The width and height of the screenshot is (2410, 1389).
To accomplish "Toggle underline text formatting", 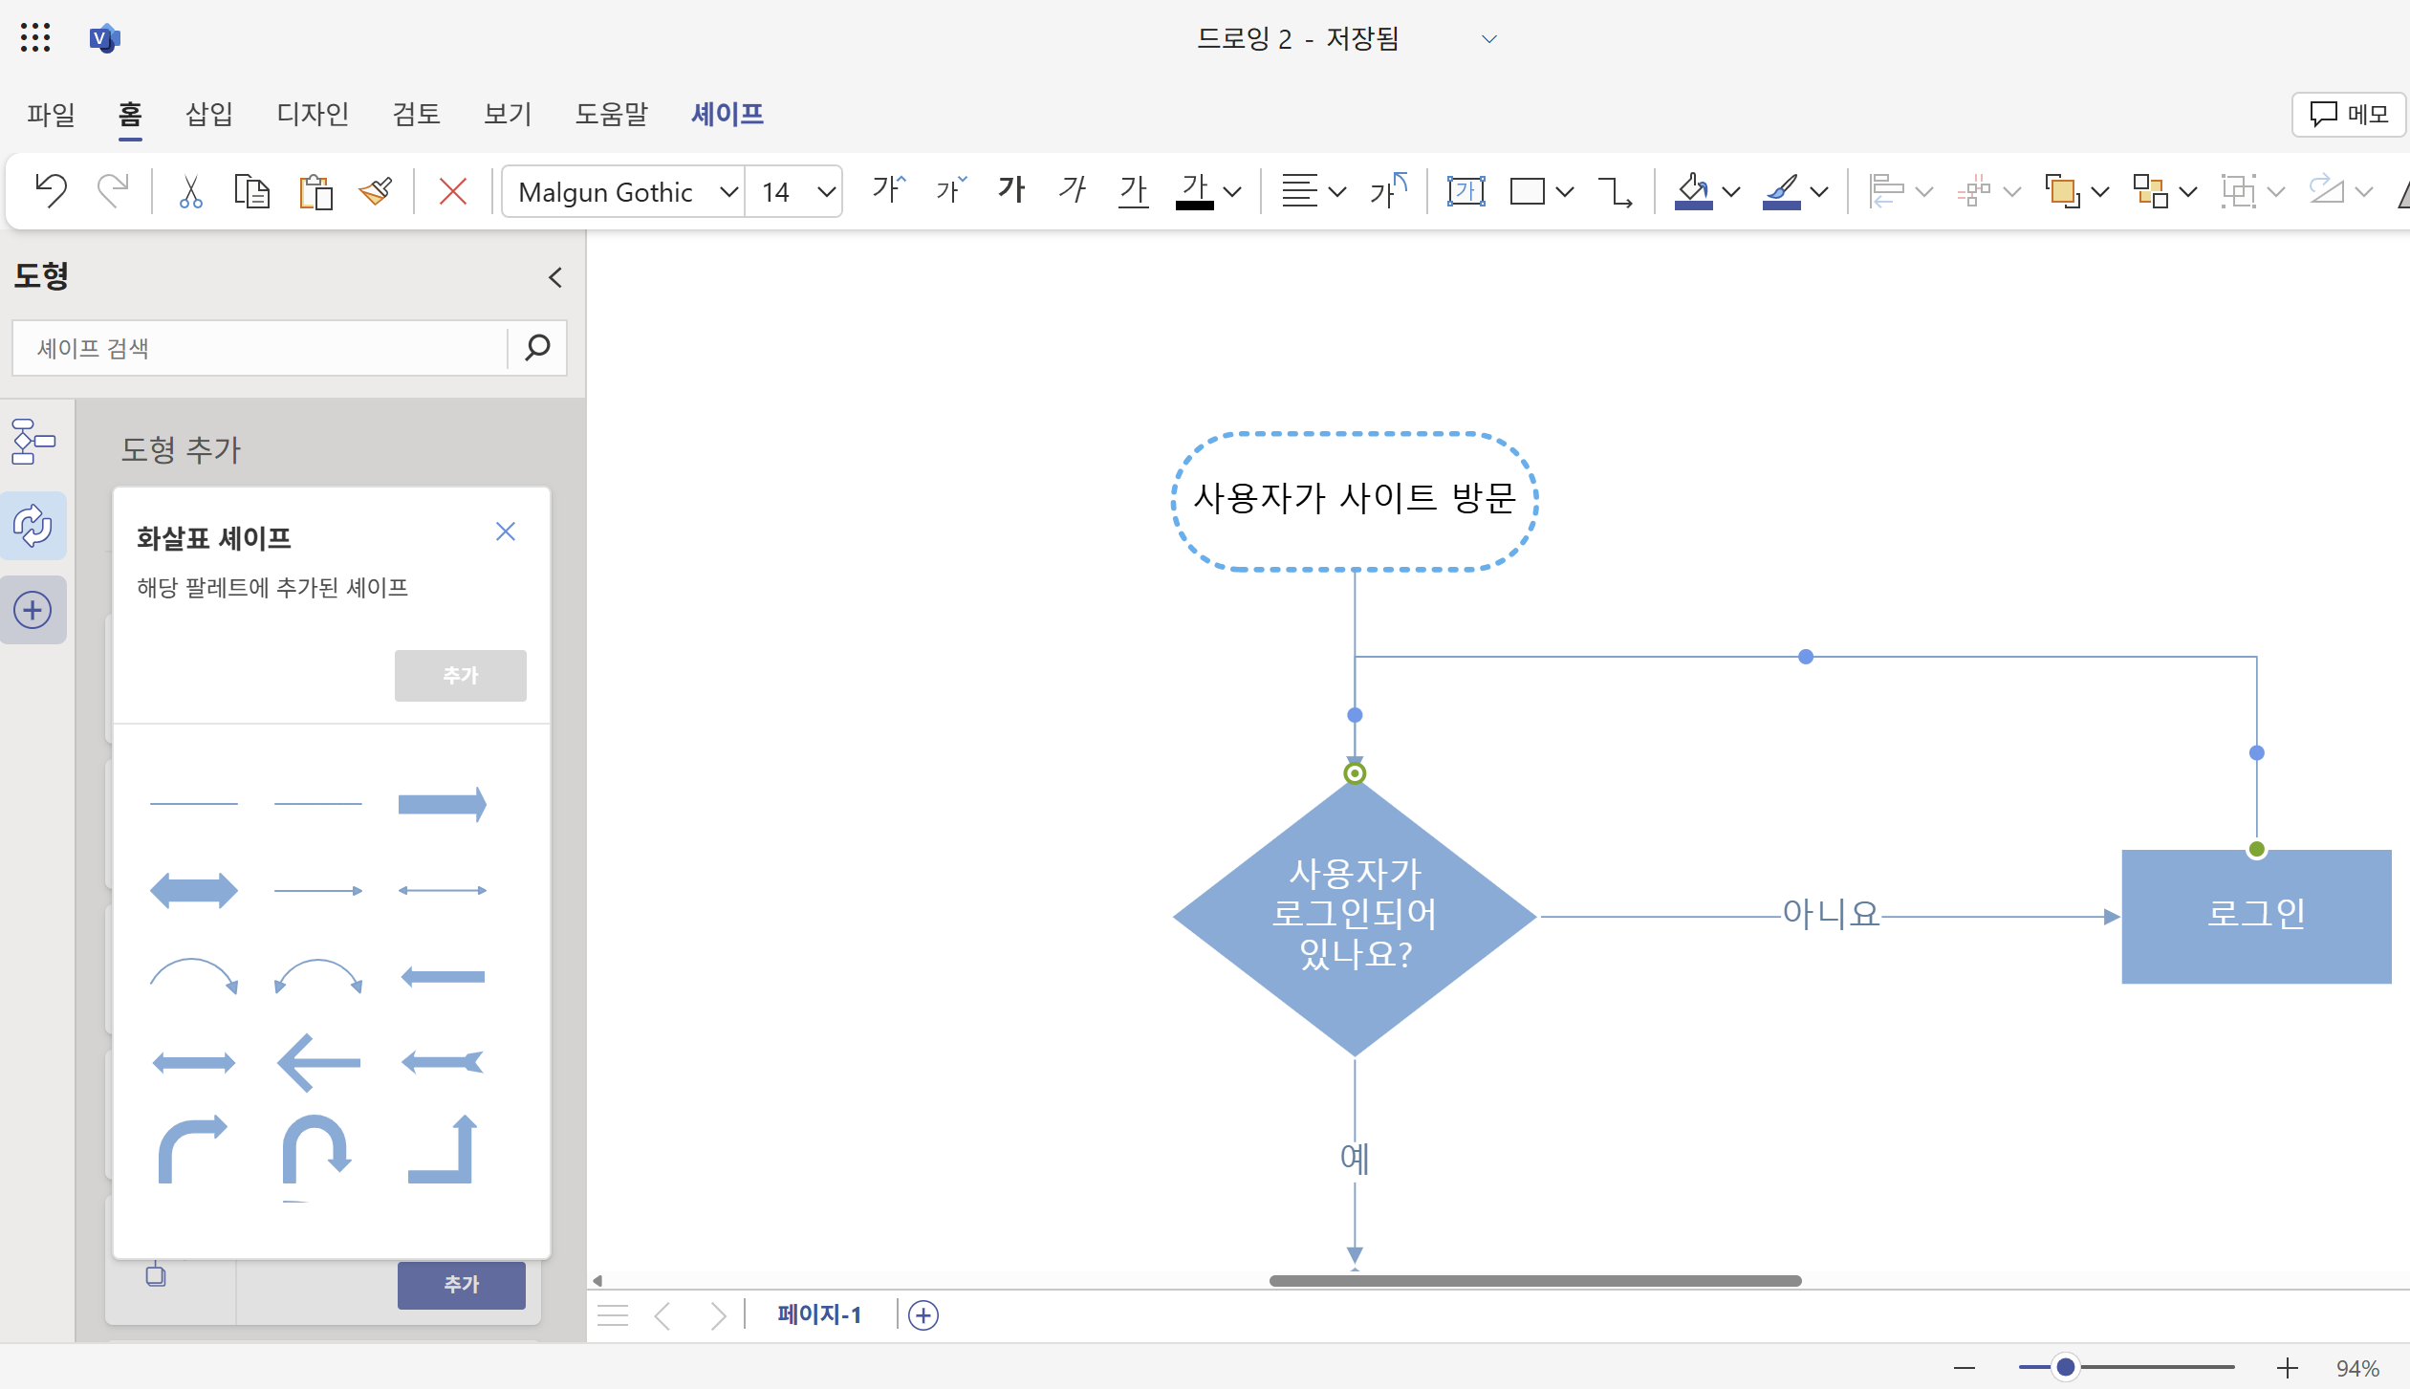I will click(1134, 190).
